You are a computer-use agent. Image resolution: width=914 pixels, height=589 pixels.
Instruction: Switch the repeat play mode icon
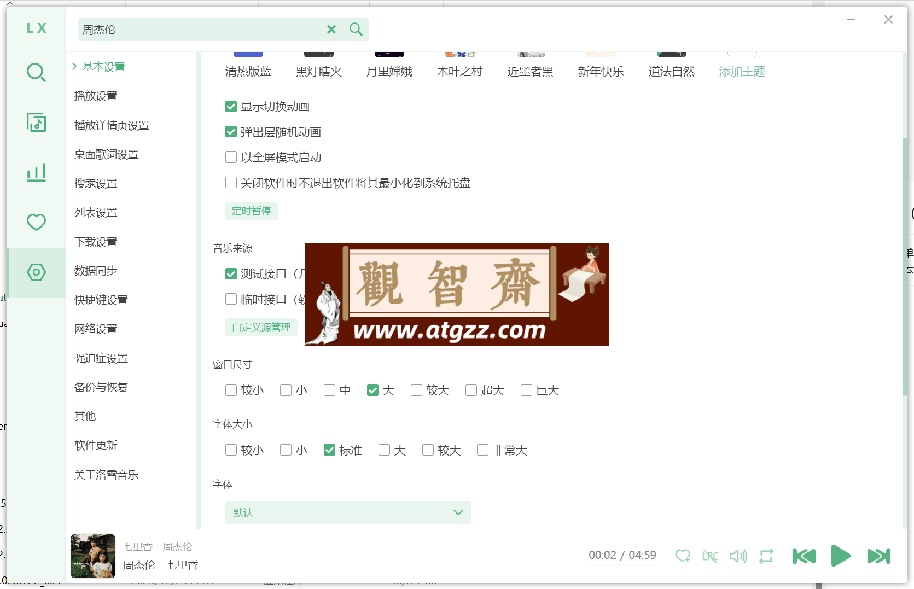[766, 556]
